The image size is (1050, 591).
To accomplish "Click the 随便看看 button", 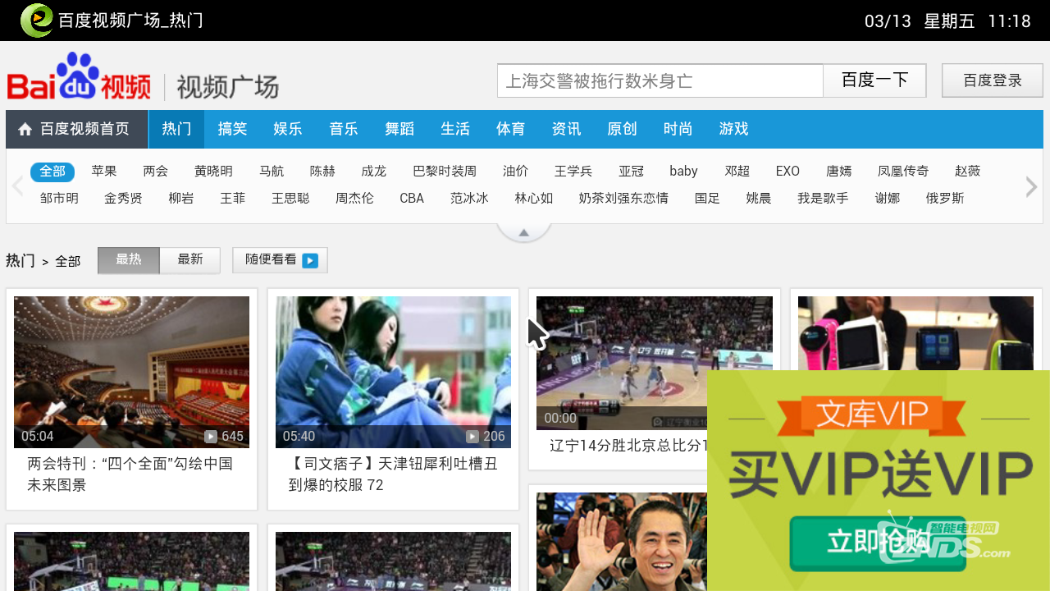I will point(280,260).
